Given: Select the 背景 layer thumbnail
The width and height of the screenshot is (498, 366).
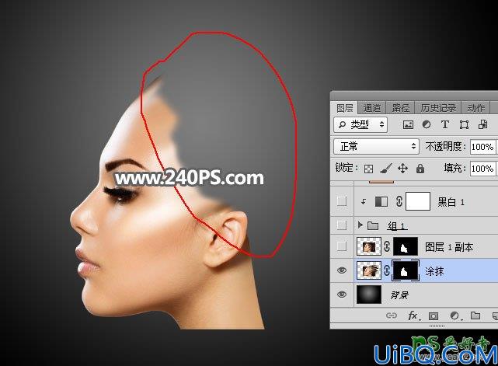Looking at the screenshot, I should [369, 295].
